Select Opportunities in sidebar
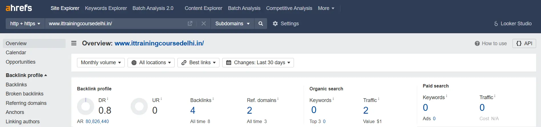The image size is (541, 127). [21, 62]
